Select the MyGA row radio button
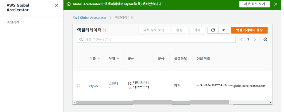The width and height of the screenshot is (284, 112). tap(78, 86)
